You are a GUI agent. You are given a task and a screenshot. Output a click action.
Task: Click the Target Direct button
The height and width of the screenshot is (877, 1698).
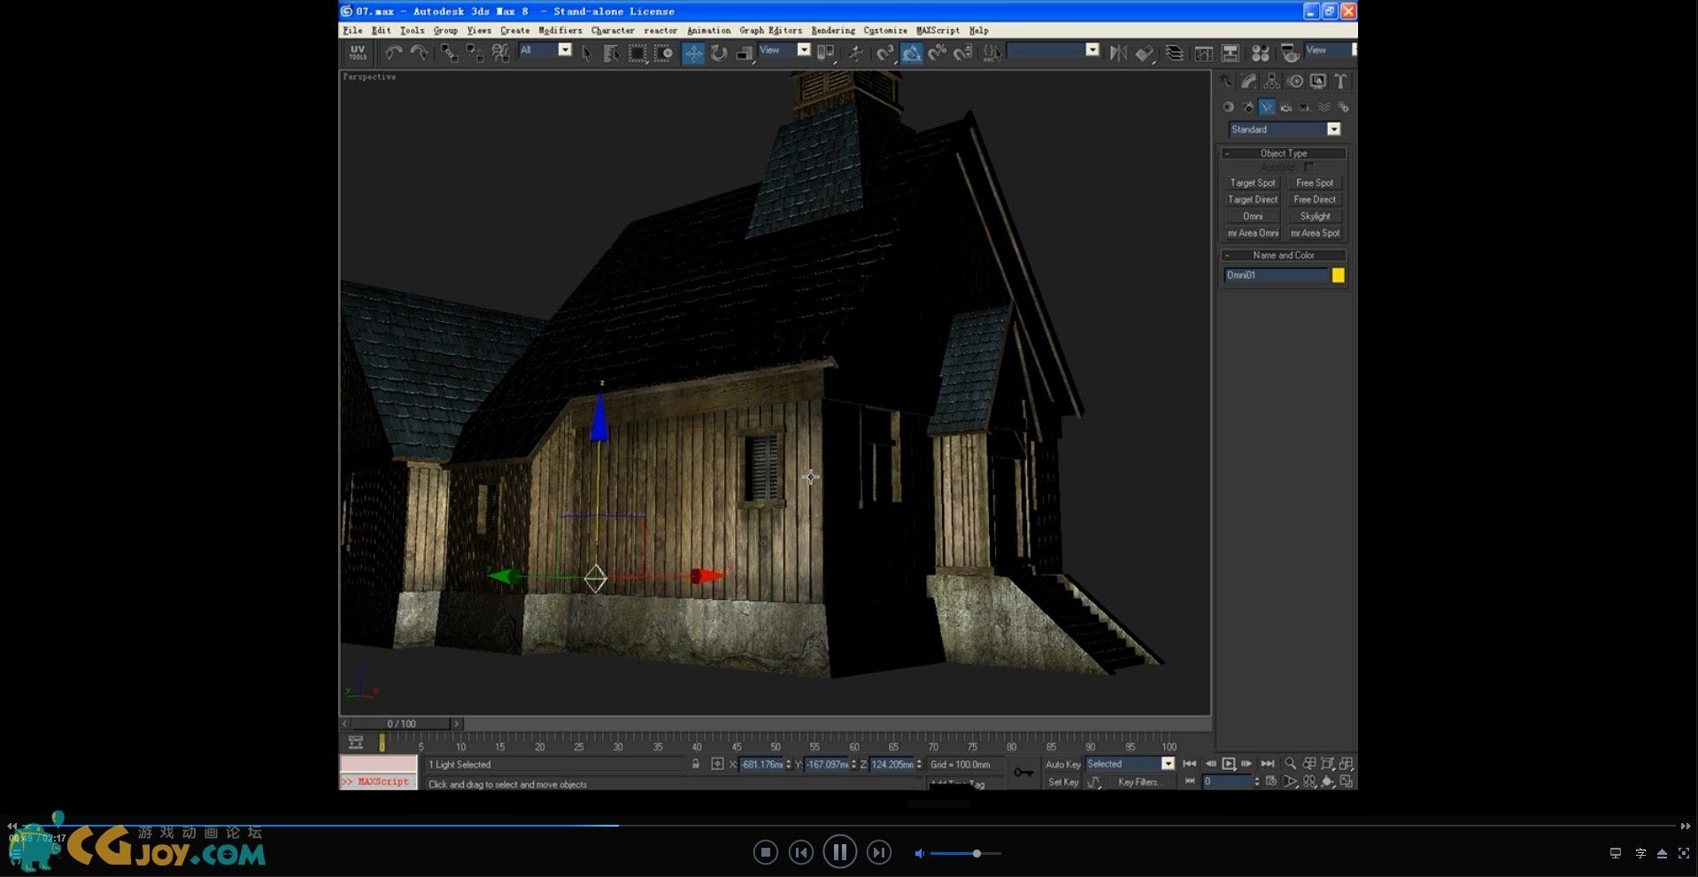tap(1253, 199)
